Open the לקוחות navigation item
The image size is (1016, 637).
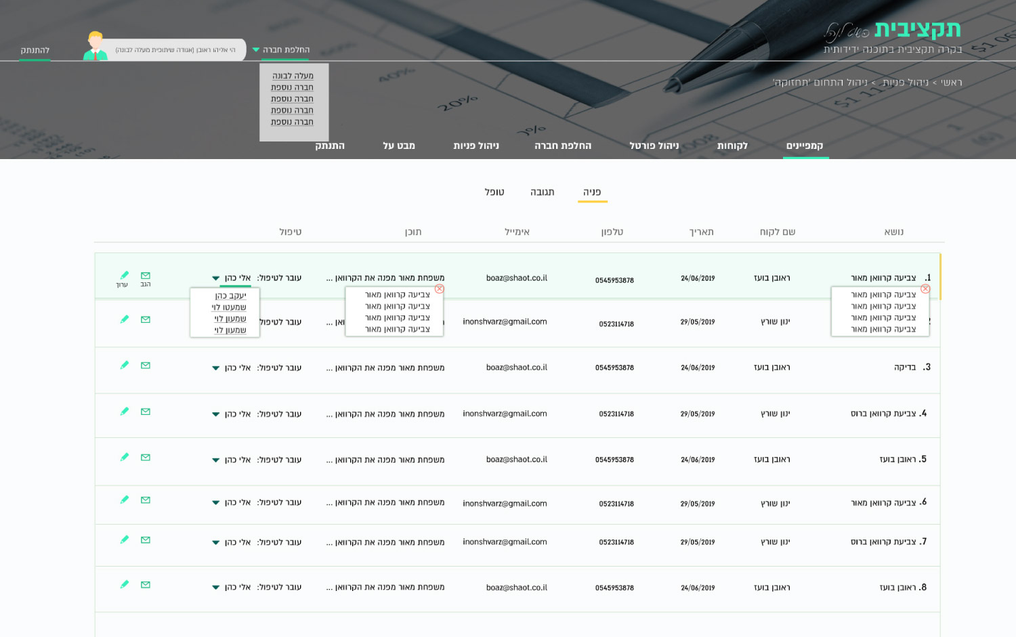click(x=732, y=146)
